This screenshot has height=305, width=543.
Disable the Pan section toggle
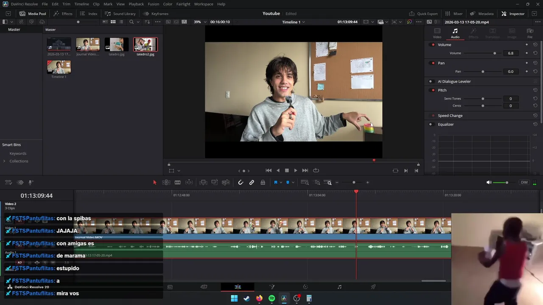(433, 63)
